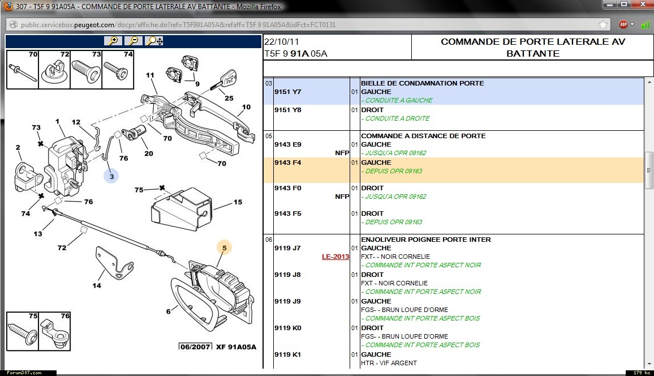Select the blue callout number 3 on diagram
The width and height of the screenshot is (654, 376).
(x=111, y=177)
